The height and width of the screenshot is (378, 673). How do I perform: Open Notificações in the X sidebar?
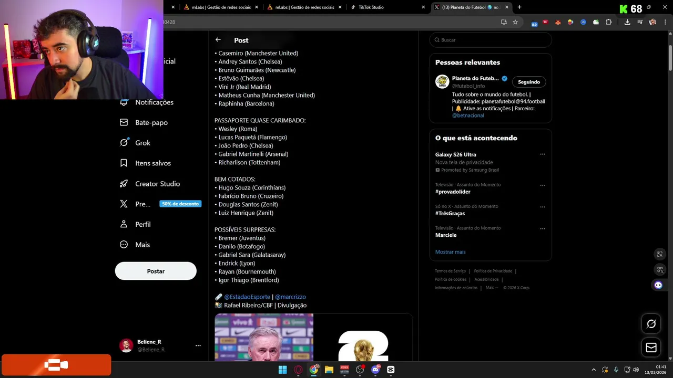[x=147, y=102]
